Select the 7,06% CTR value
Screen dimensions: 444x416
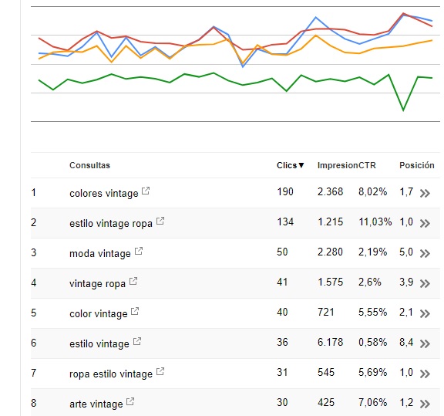372,402
